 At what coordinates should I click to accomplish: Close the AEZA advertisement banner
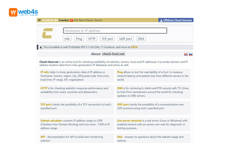192,46
